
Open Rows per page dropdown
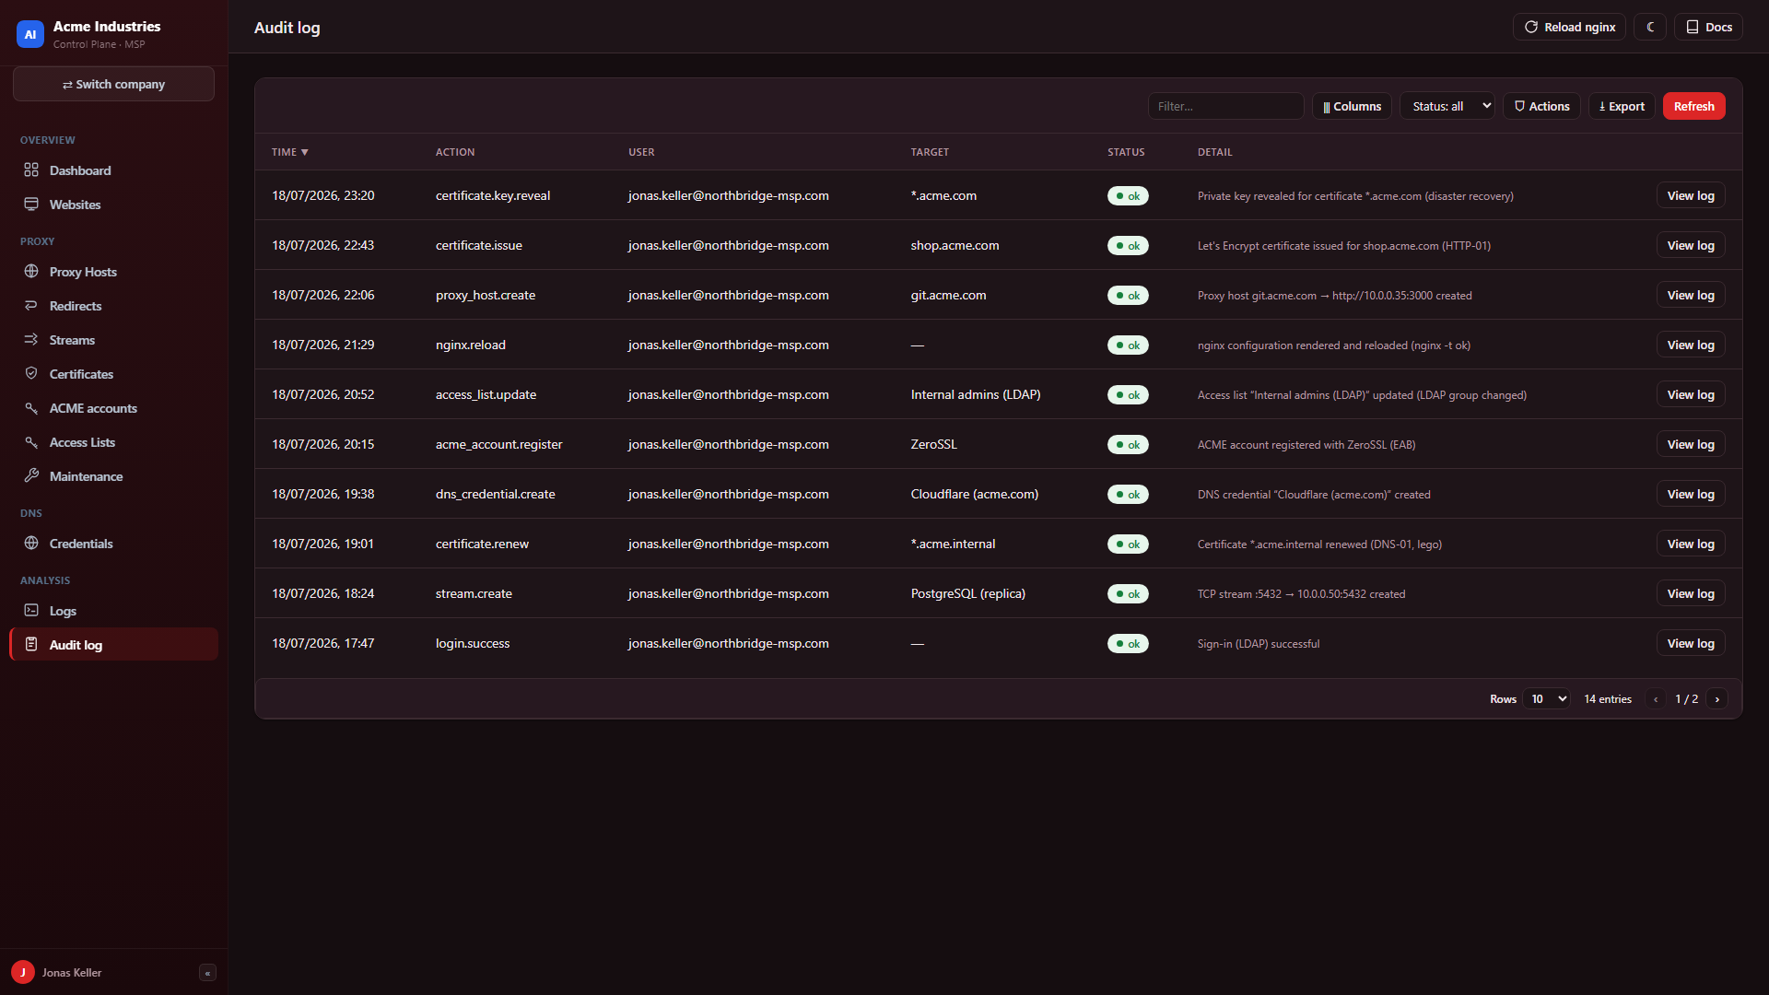pos(1546,699)
